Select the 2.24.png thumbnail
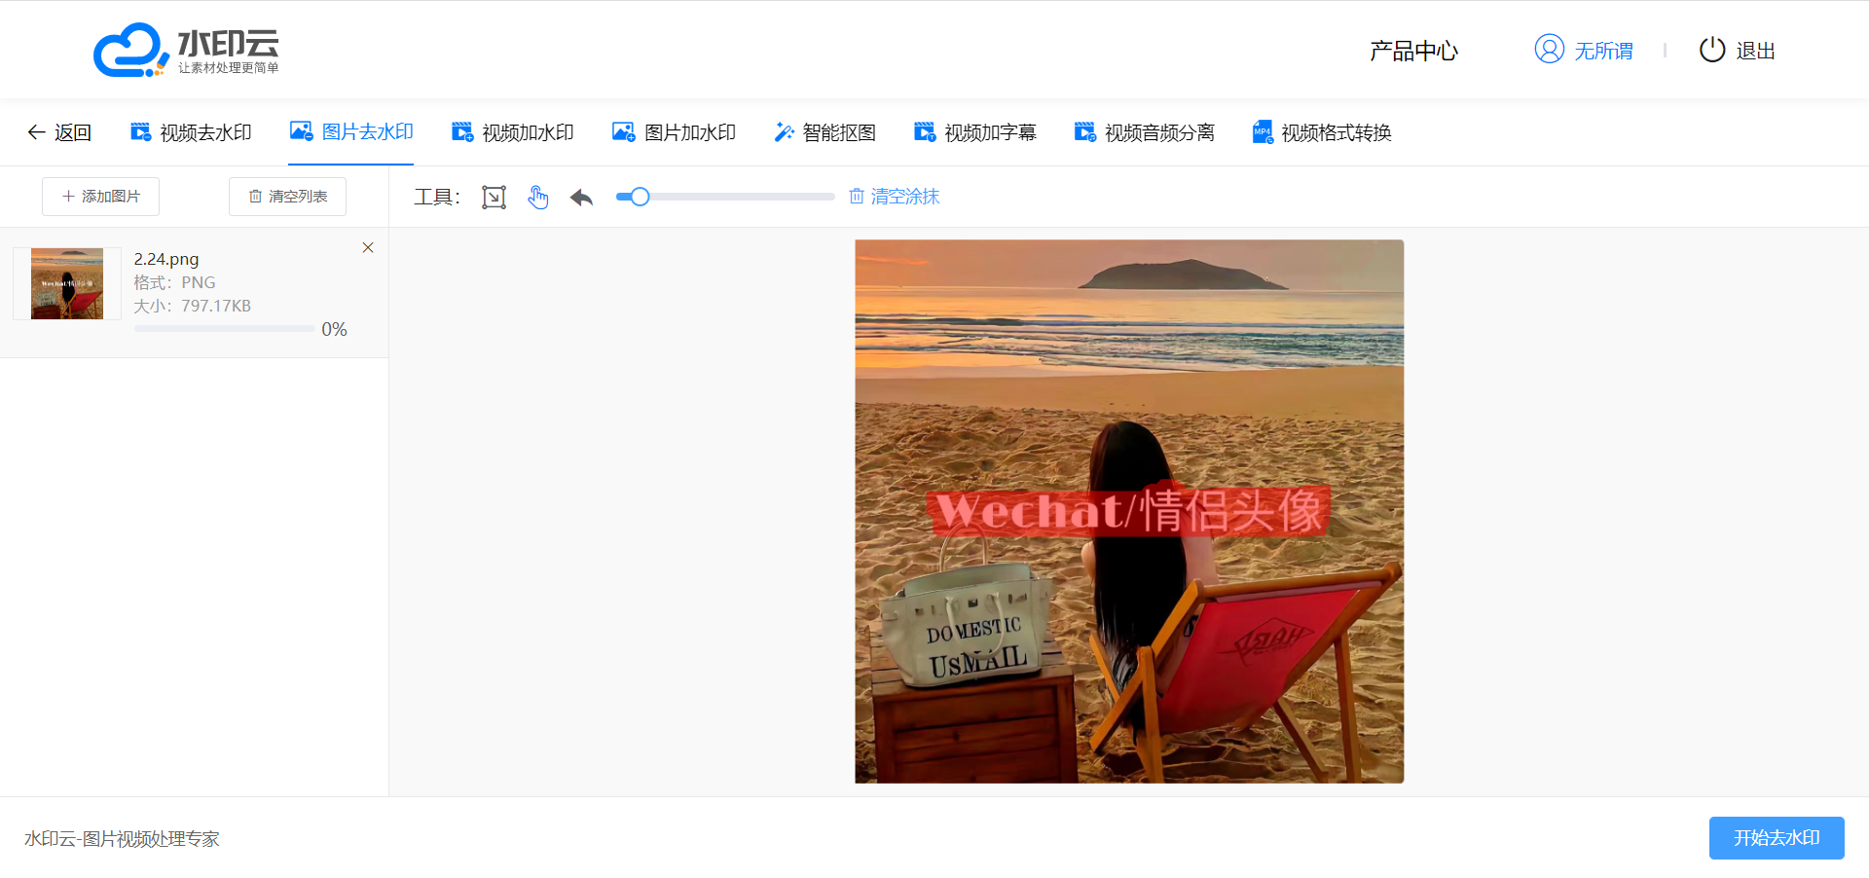1869x878 pixels. coord(67,283)
